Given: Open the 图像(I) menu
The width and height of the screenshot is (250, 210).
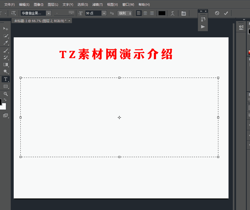Looking at the screenshot, I should (x=39, y=5).
